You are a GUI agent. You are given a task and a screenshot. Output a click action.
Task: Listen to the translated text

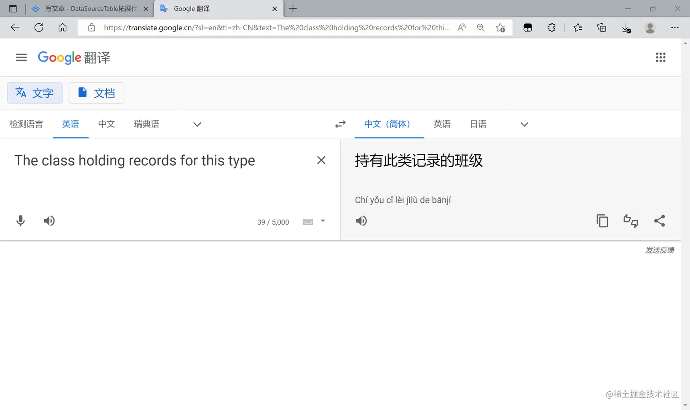[361, 221]
